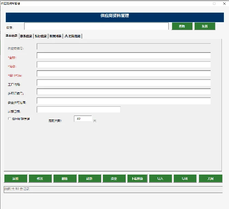This screenshot has height=209, width=229.
Task: Click the 提前天数 box showing 30
Action: 83,119
